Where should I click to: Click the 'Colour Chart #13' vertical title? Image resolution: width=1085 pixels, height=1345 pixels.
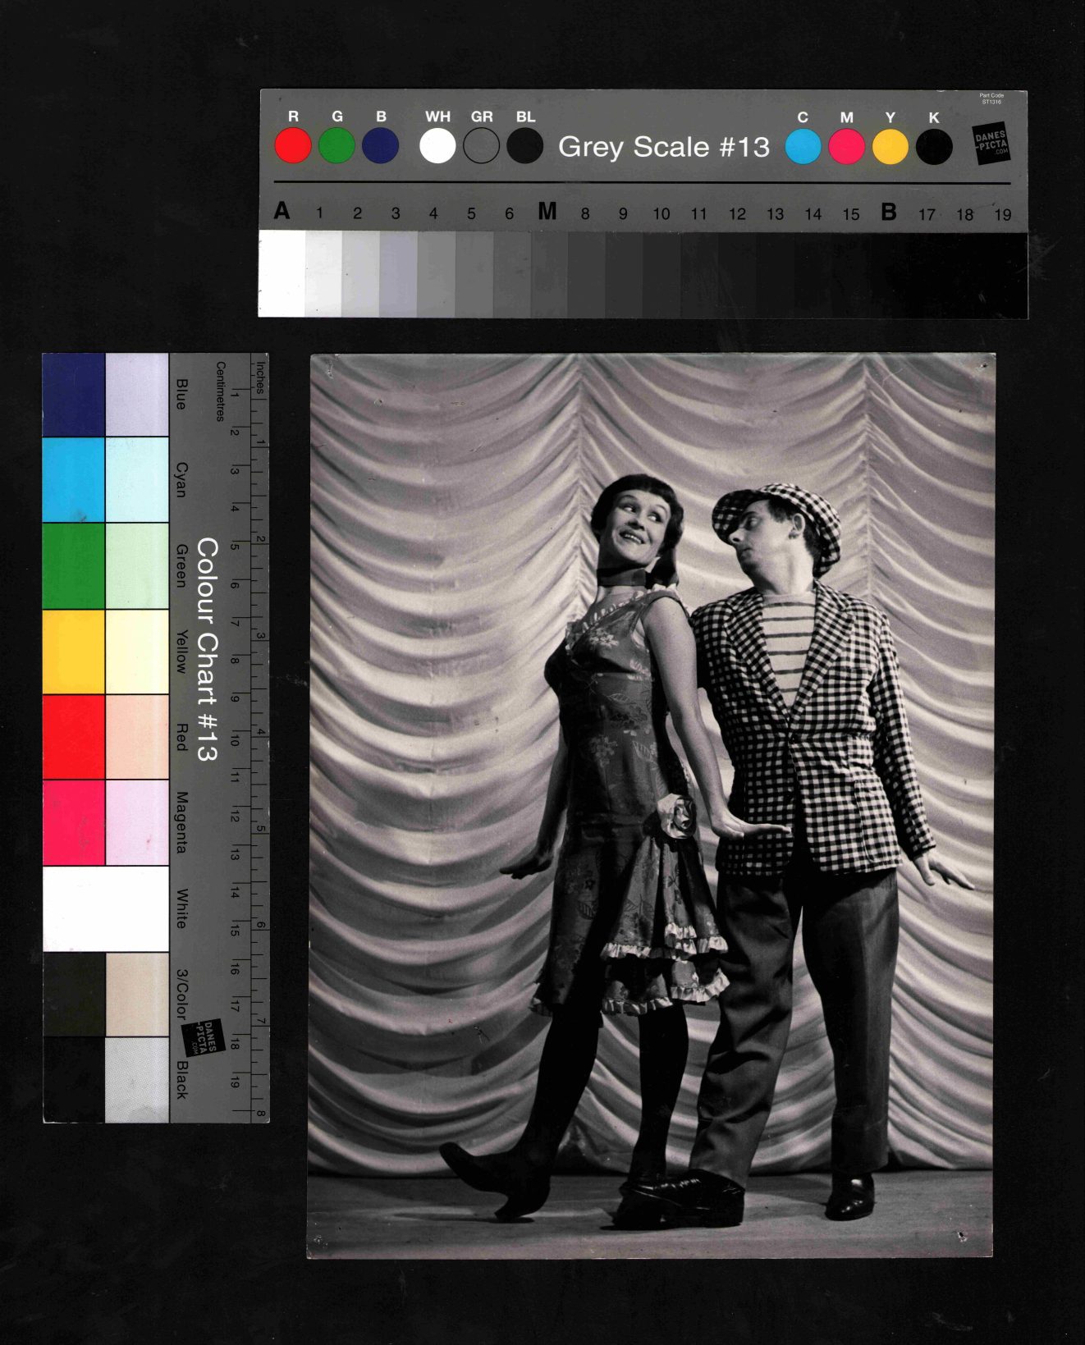point(207,650)
